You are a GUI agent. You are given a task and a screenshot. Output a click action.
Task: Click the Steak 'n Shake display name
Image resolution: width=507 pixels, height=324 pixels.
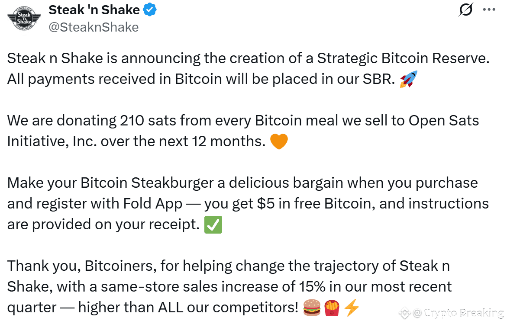click(x=94, y=10)
